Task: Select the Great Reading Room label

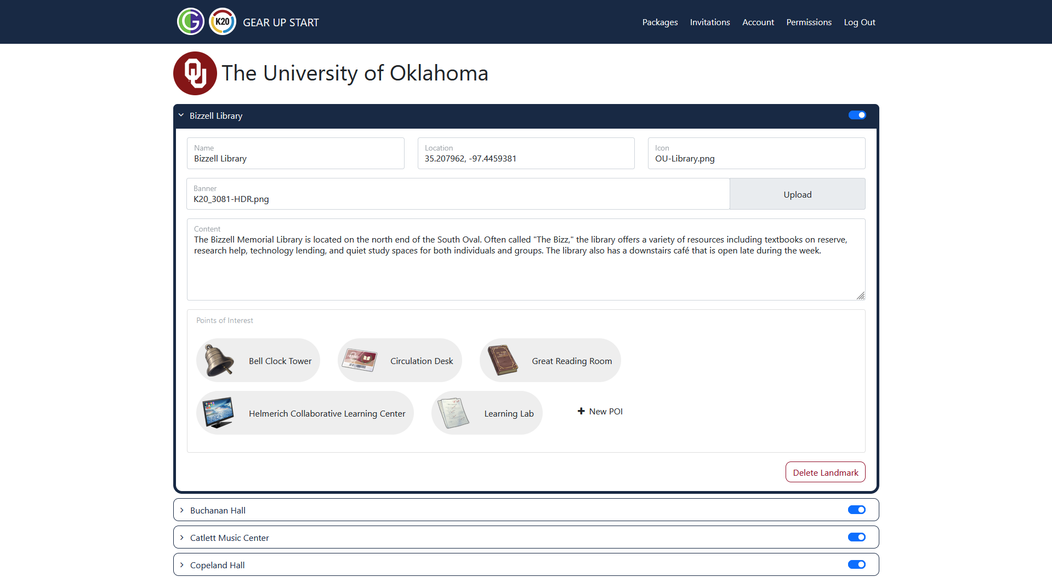Action: click(572, 361)
